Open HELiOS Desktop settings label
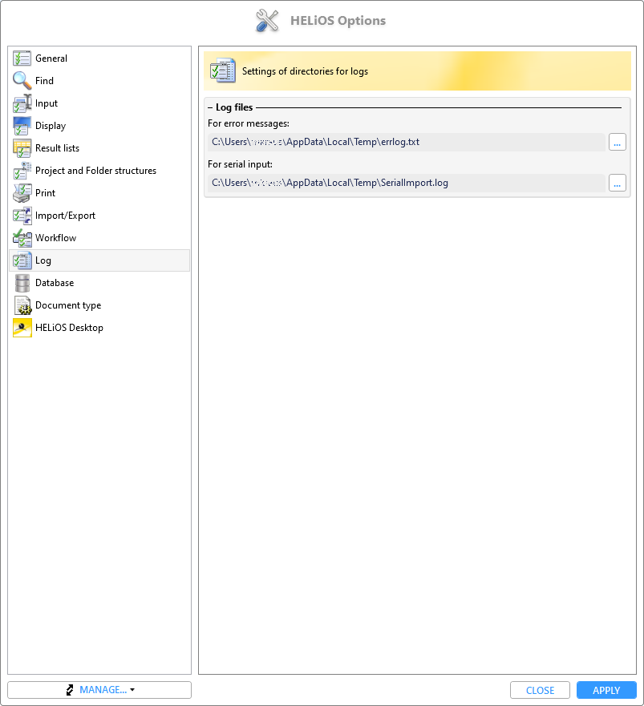Viewport: 644px width, 706px height. [x=70, y=328]
